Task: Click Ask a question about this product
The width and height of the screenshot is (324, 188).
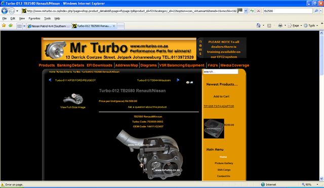Action: (x=147, y=107)
